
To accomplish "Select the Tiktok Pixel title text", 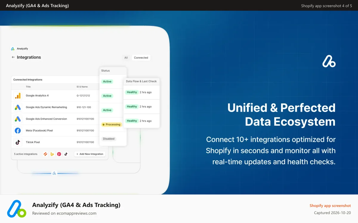I will click(x=33, y=142).
